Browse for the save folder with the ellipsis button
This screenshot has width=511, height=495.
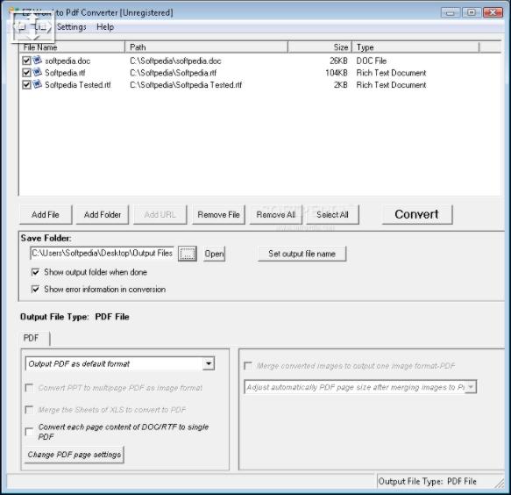pyautogui.click(x=187, y=254)
